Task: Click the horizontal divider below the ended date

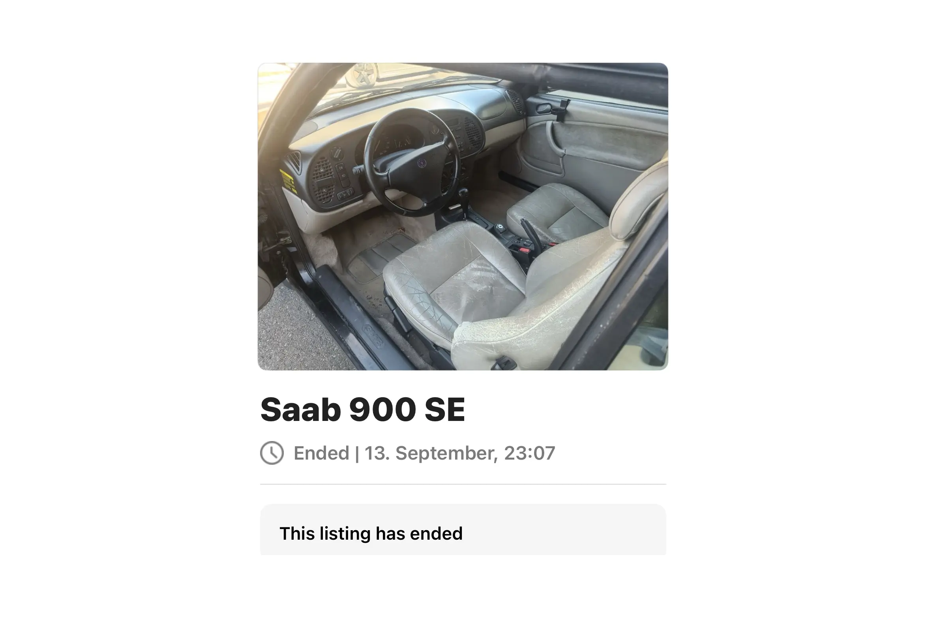Action: (463, 484)
